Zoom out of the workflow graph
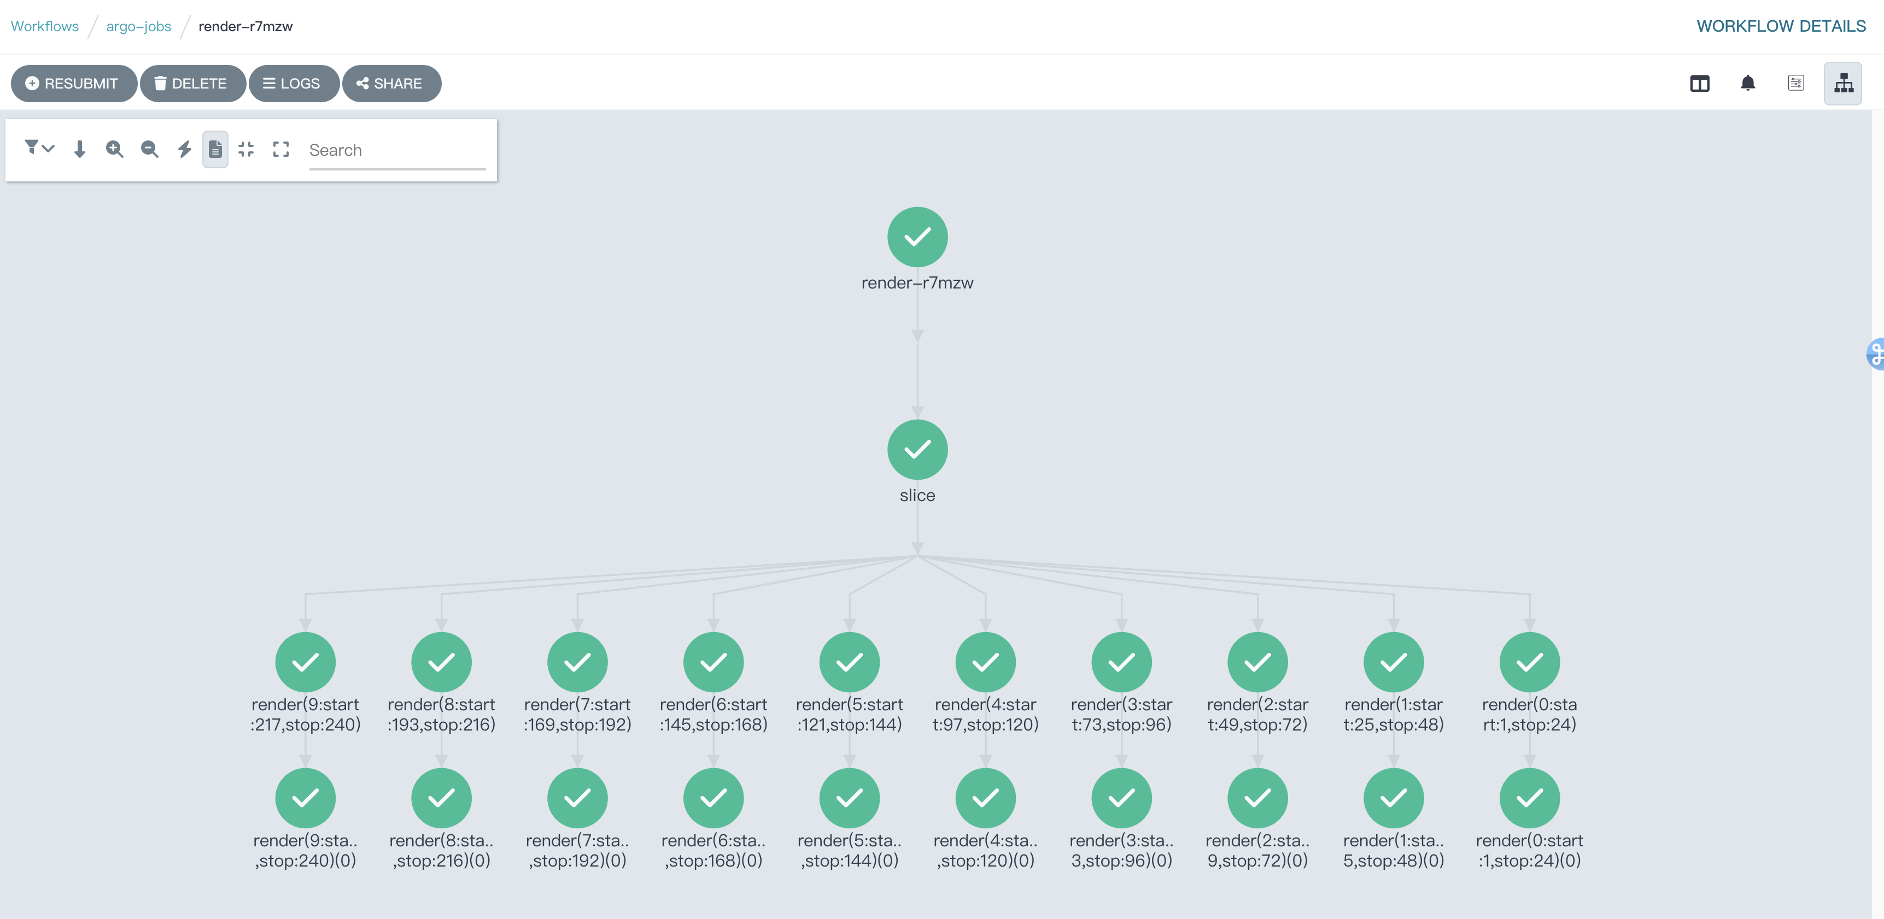 click(x=149, y=149)
